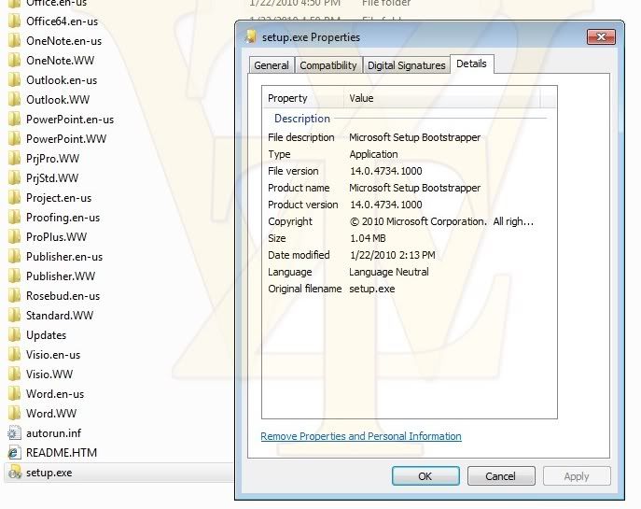Screen dimensions: 641x509
Task: Click the Publisher.WW folder icon
Action: point(14,276)
